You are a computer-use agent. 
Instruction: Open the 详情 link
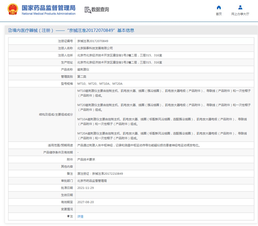pyautogui.click(x=80, y=217)
